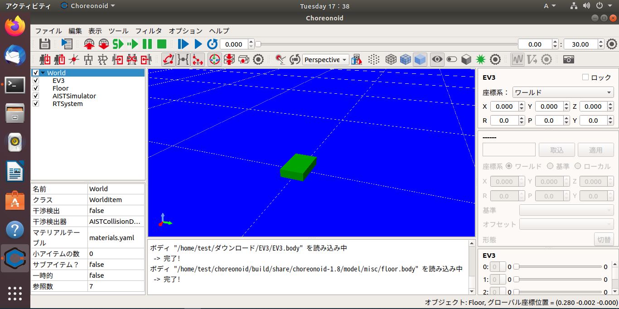Open the 編集 menu
Viewport: 619px width, 309px height.
point(75,31)
